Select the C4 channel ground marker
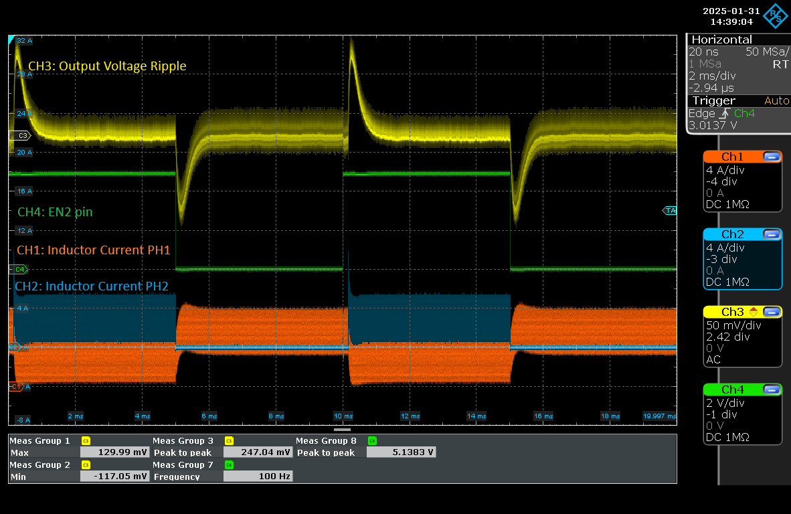The height and width of the screenshot is (514, 791). pyautogui.click(x=19, y=270)
